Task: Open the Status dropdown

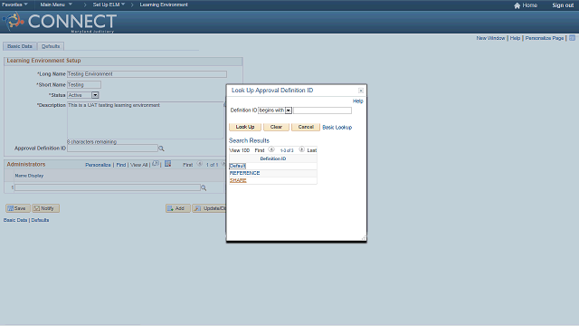Action: pyautogui.click(x=95, y=95)
